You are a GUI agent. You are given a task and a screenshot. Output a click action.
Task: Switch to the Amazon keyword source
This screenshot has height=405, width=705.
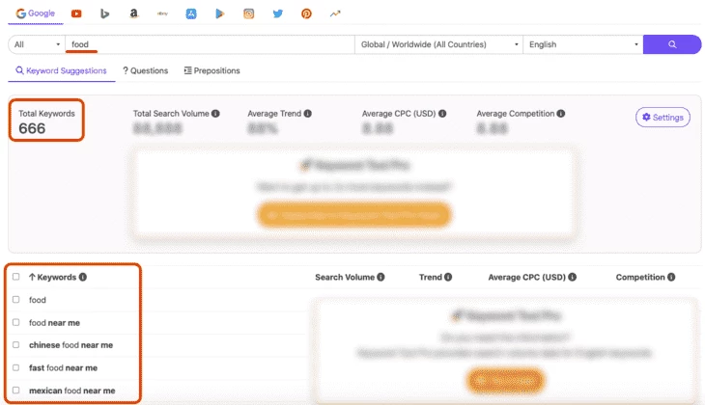(x=133, y=13)
